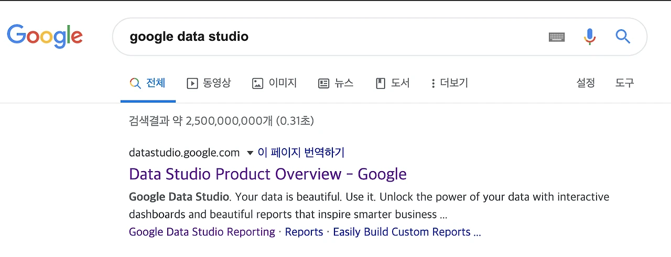Expand the 더보기 menu
This screenshot has height=257, width=671.
449,83
